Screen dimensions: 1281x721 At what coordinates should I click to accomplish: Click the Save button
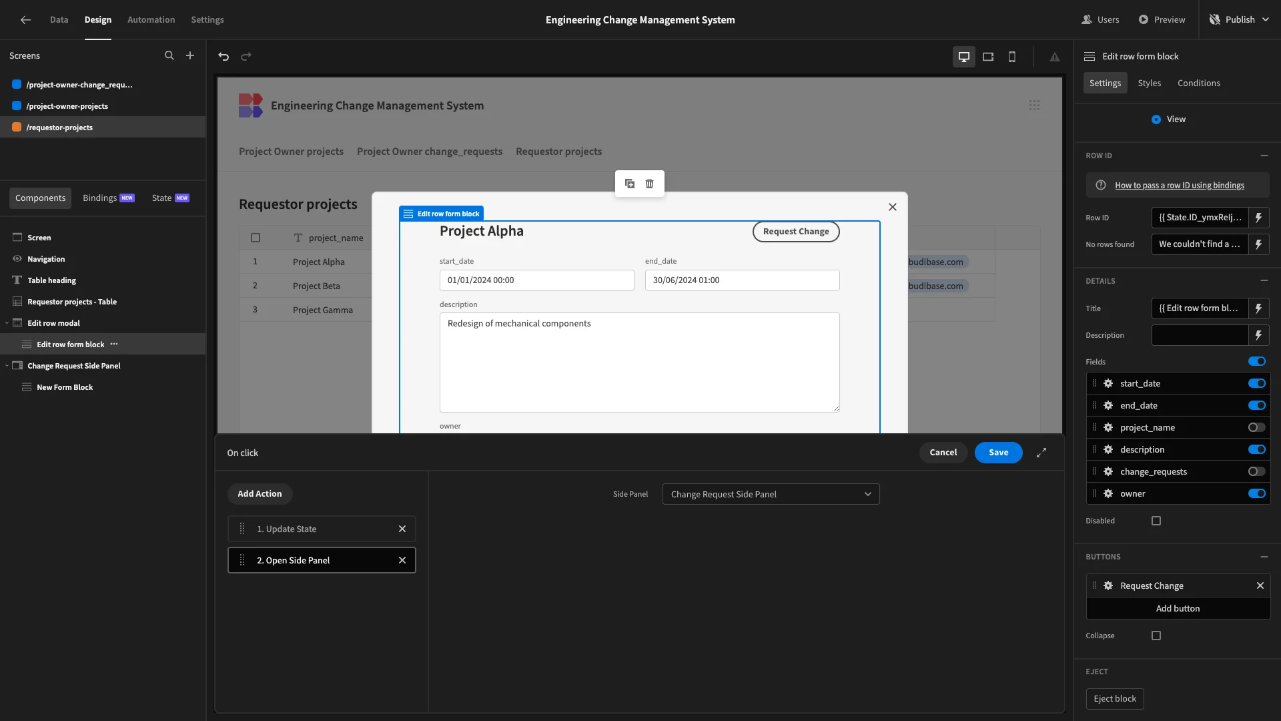pyautogui.click(x=998, y=453)
